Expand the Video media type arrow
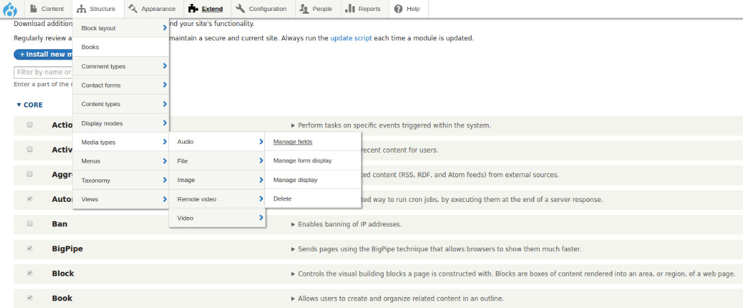The image size is (743, 308). click(261, 218)
